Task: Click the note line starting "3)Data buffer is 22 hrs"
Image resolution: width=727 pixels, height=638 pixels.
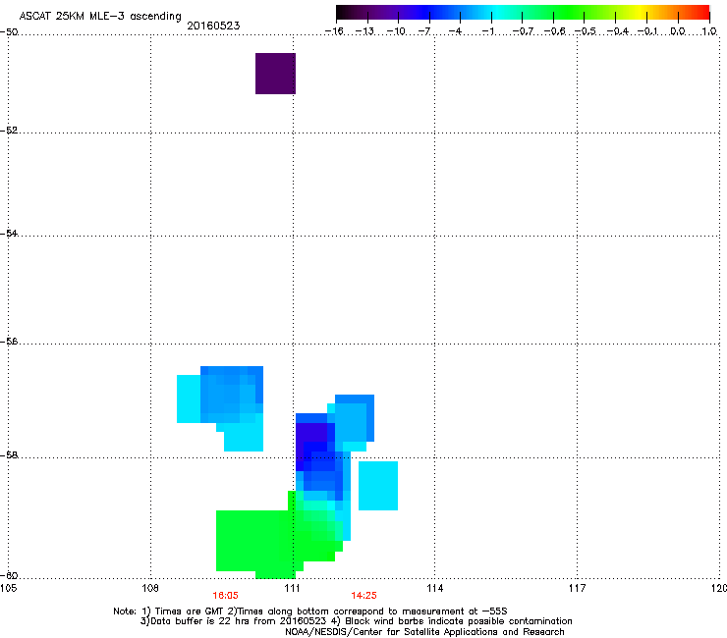Action: [x=356, y=621]
